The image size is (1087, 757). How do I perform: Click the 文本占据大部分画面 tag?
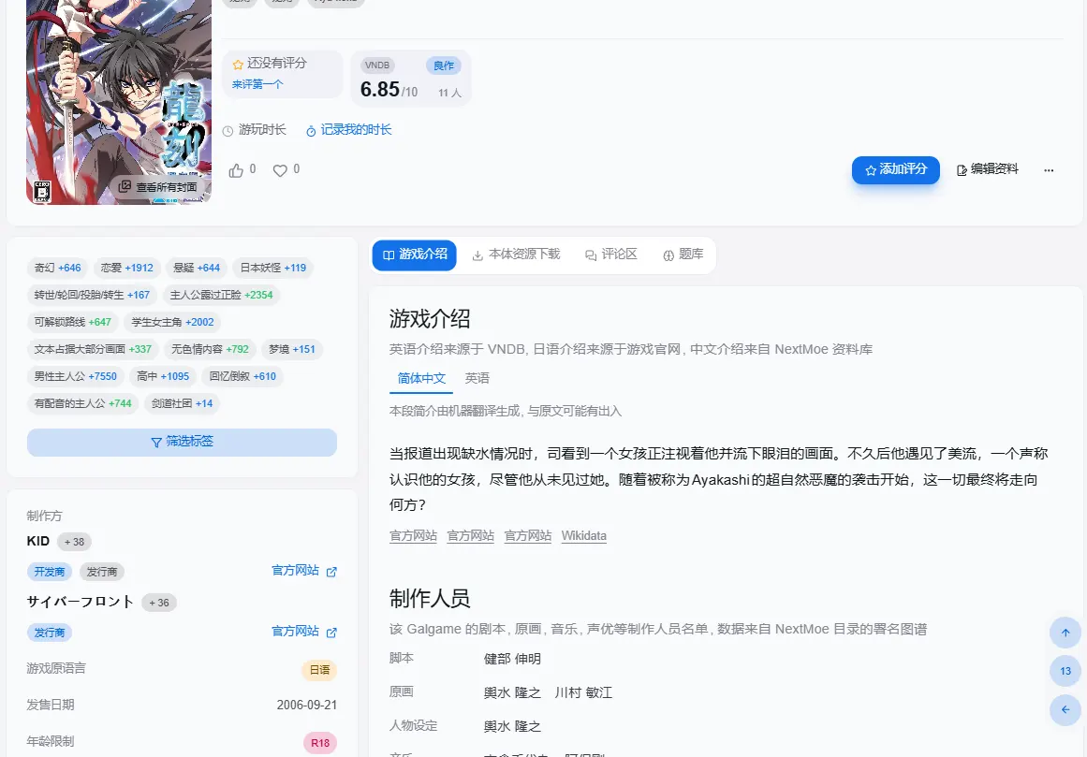93,349
